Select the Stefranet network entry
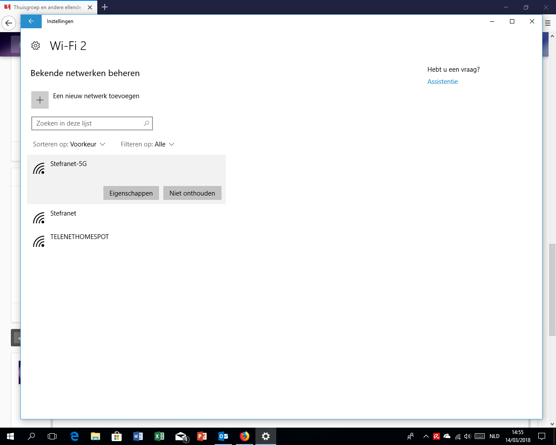 pyautogui.click(x=126, y=216)
